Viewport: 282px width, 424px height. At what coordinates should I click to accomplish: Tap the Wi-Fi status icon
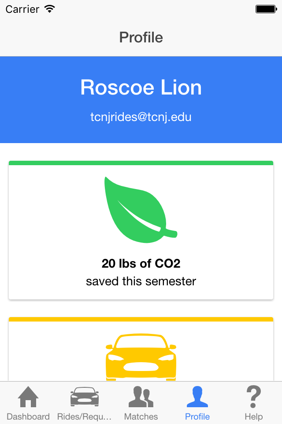50,9
